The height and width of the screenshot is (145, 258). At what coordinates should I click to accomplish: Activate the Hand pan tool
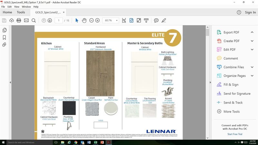click(x=84, y=20)
